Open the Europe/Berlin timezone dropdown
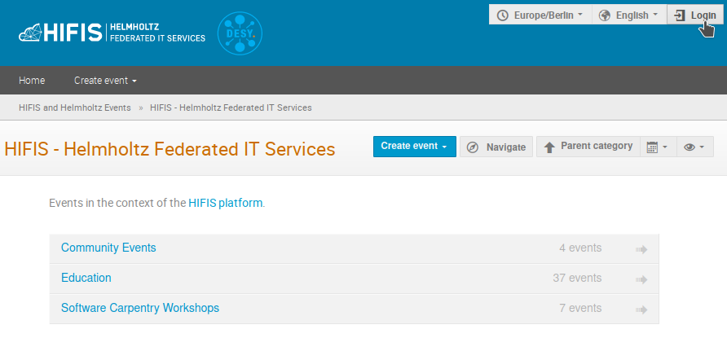The width and height of the screenshot is (727, 338). (540, 15)
